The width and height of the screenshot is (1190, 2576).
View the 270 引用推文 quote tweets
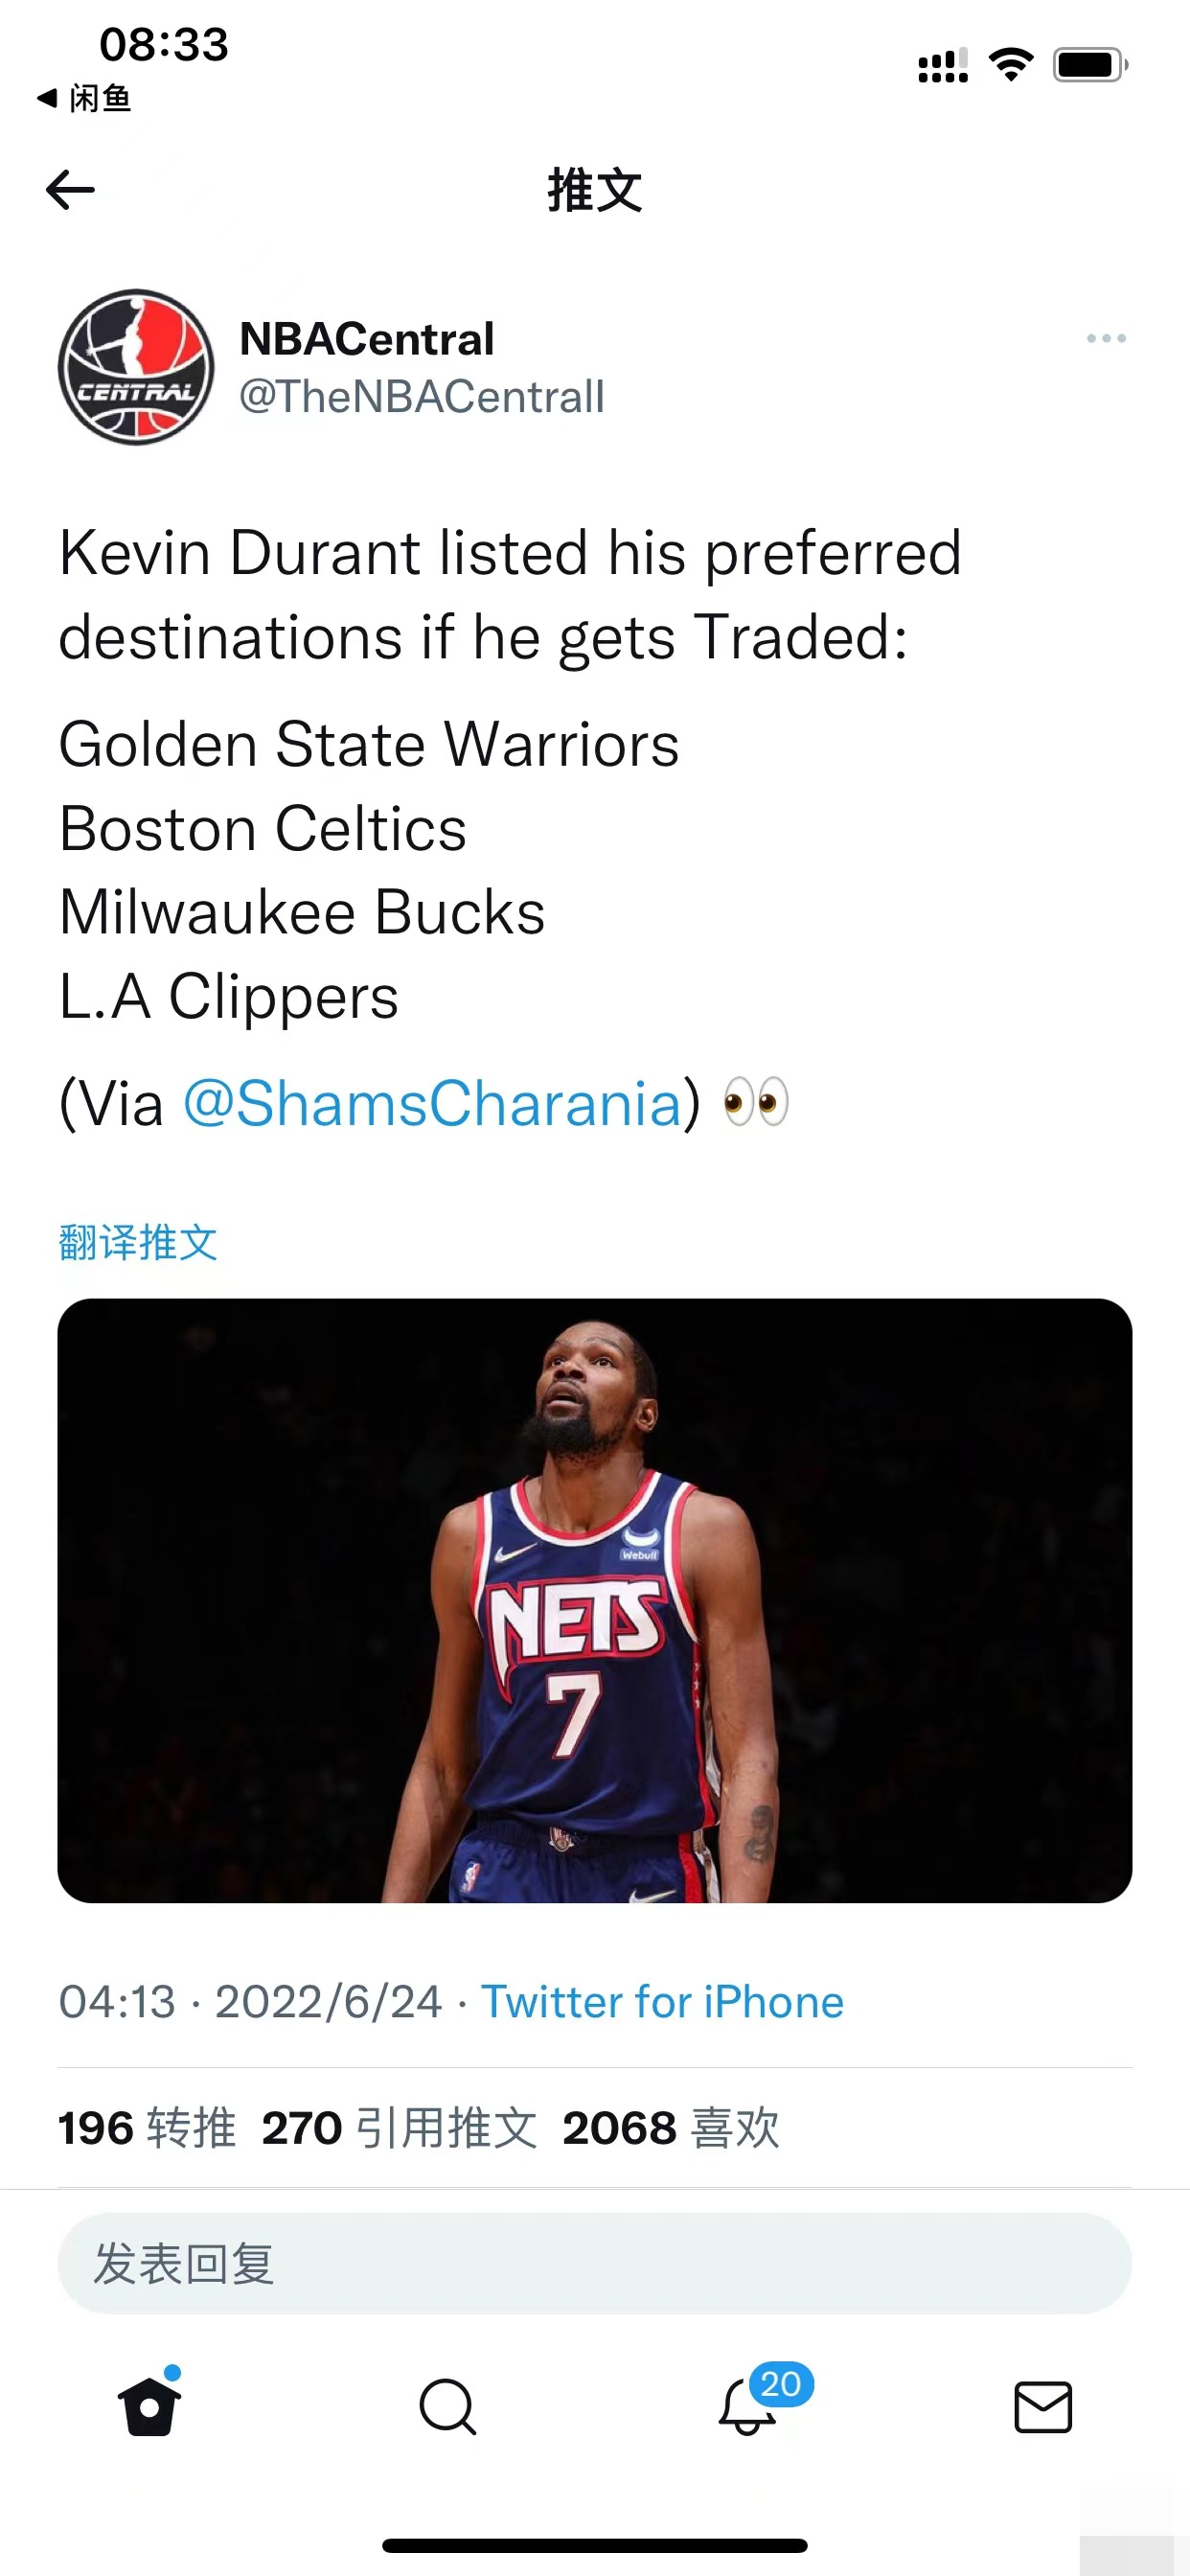399,2127
